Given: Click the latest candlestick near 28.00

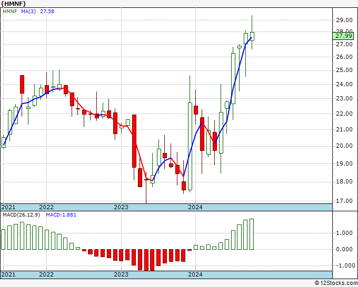Looking at the screenshot, I should pos(252,36).
